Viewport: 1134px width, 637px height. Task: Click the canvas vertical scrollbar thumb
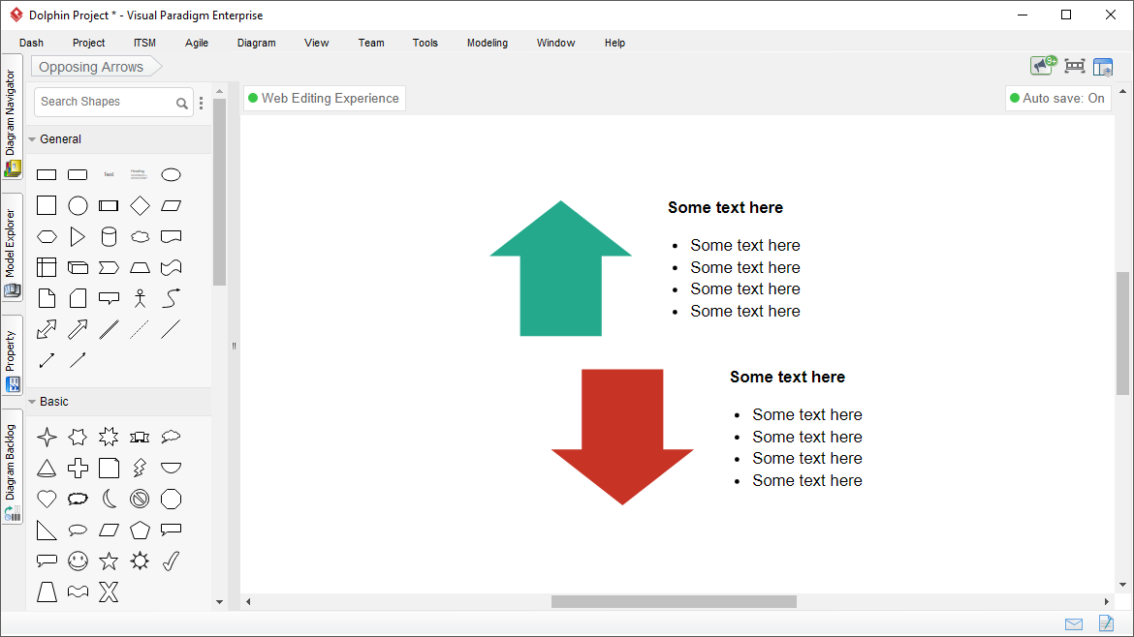tap(1122, 333)
